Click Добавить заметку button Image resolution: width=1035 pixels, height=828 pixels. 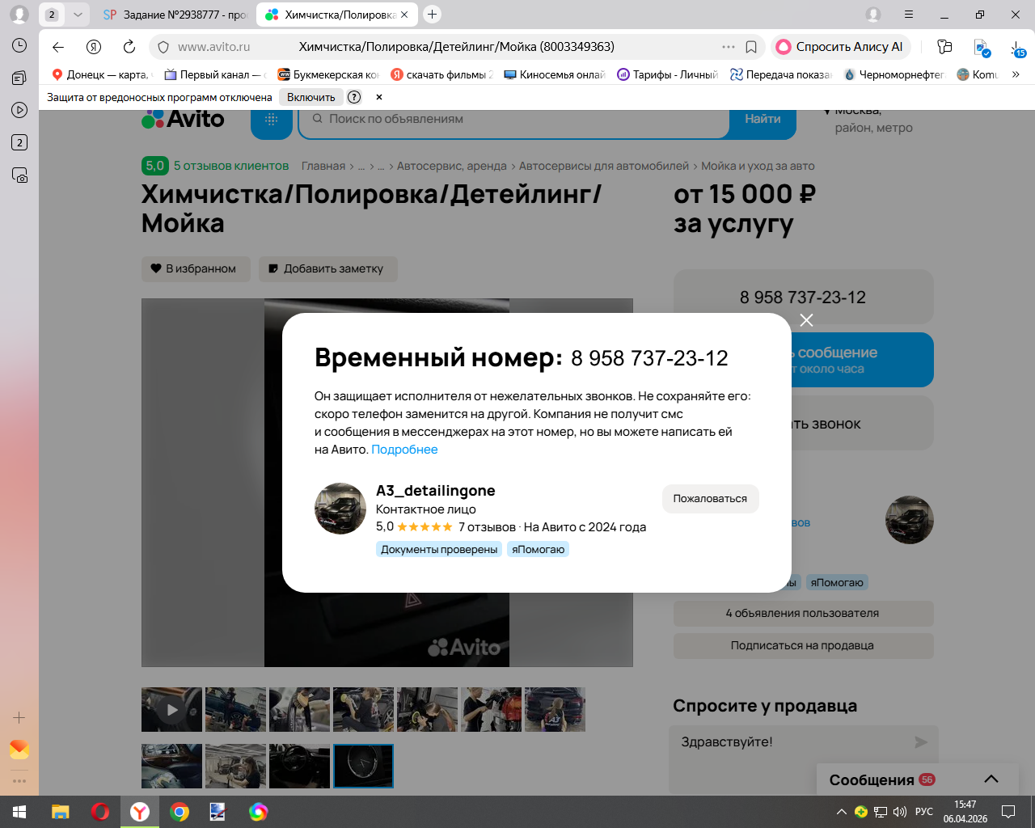pos(327,268)
